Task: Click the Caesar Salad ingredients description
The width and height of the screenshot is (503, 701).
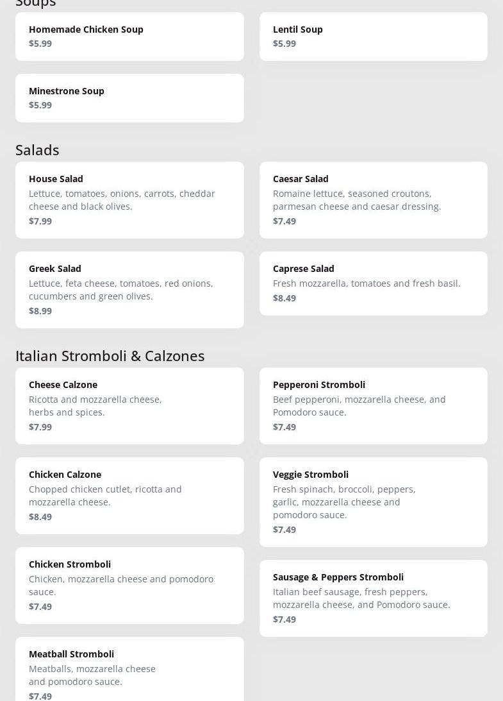Action: pos(357,200)
